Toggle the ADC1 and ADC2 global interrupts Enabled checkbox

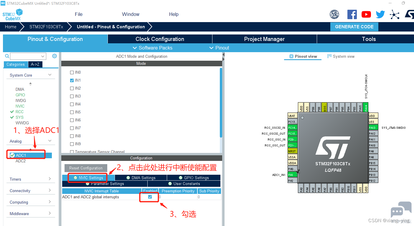tap(150, 197)
